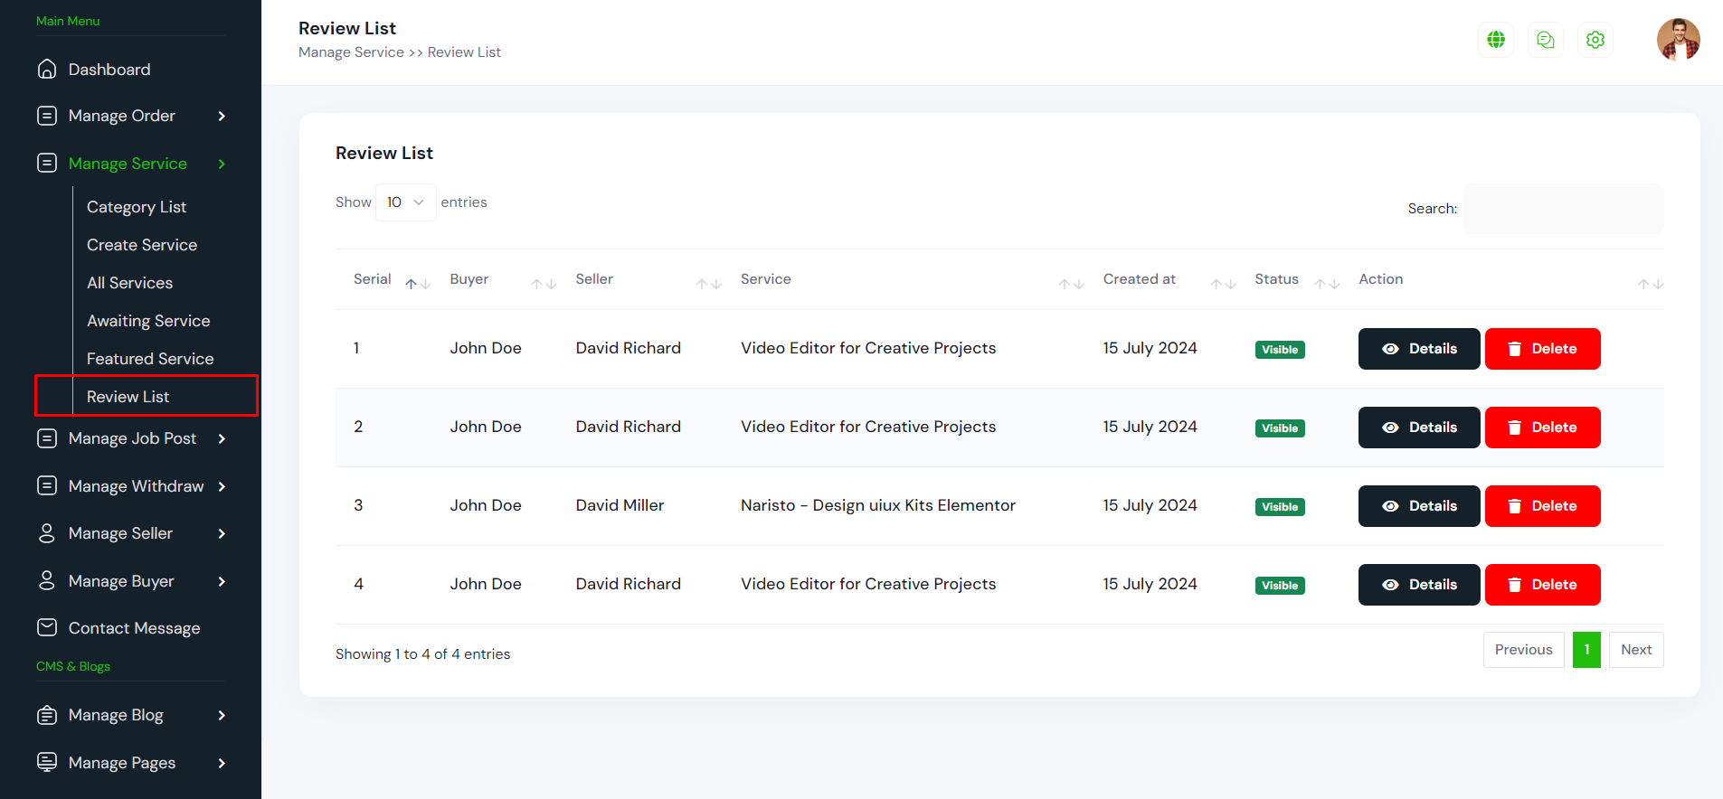This screenshot has height=799, width=1723.
Task: Expand the Manage Order submenu
Action: point(222,116)
